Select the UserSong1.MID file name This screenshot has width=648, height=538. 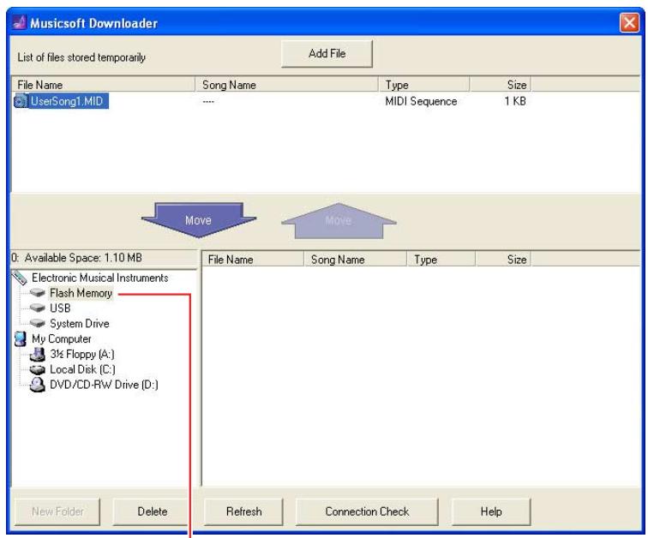[67, 101]
